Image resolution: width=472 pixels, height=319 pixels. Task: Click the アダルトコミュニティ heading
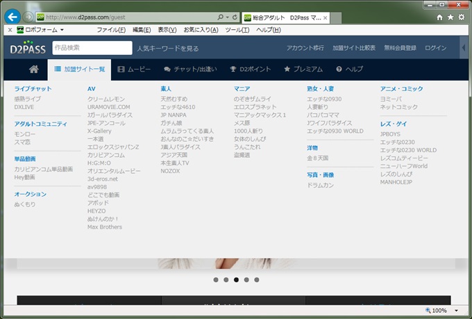click(x=41, y=124)
